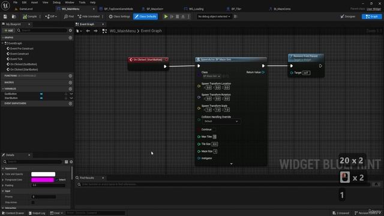Screen dimensions: 384x216
Task: Open the Diff dropdown
Action: click(51, 16)
